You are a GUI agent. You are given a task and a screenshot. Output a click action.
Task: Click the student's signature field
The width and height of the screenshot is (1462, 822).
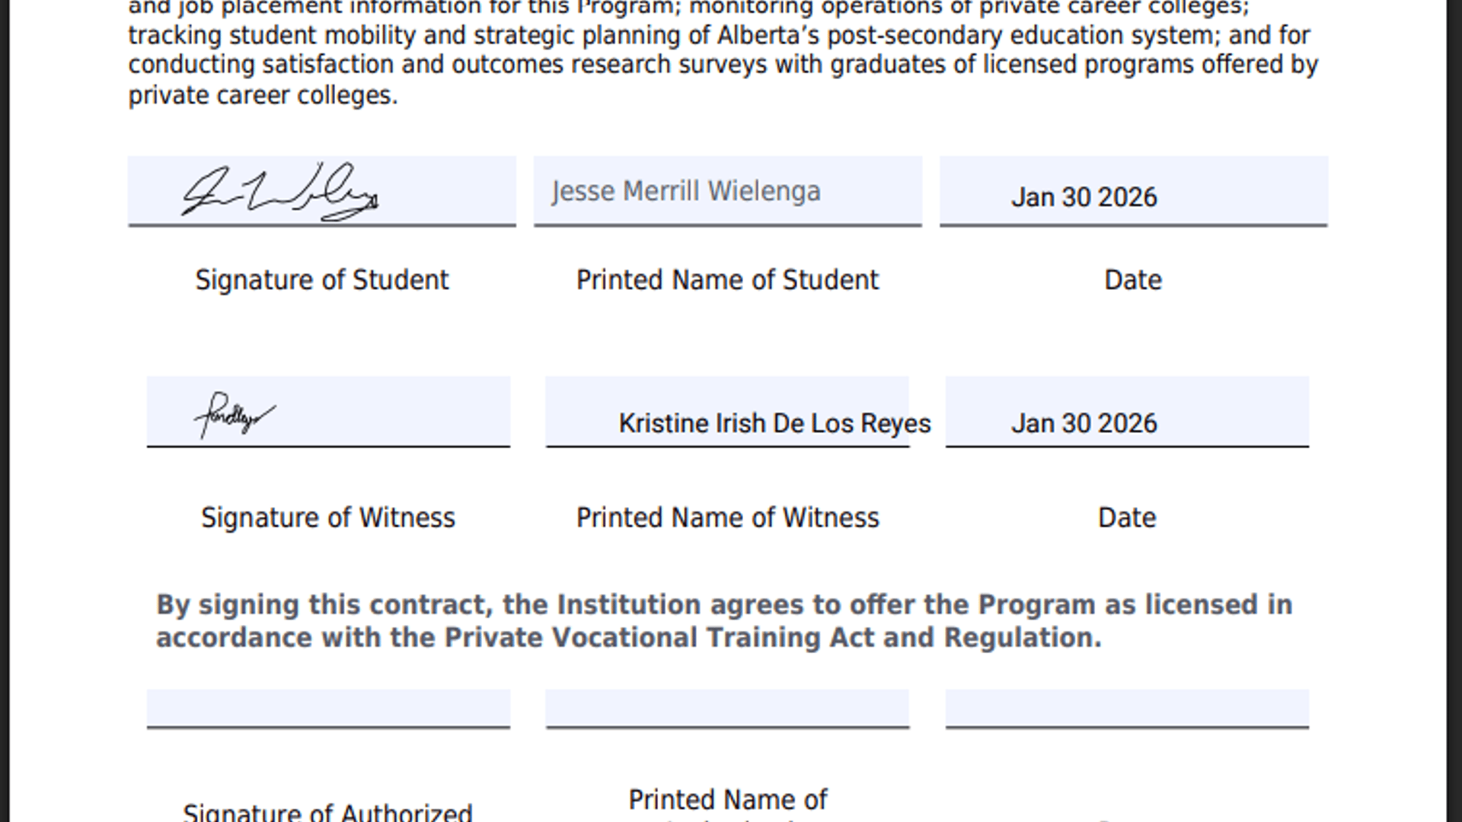[x=321, y=190]
